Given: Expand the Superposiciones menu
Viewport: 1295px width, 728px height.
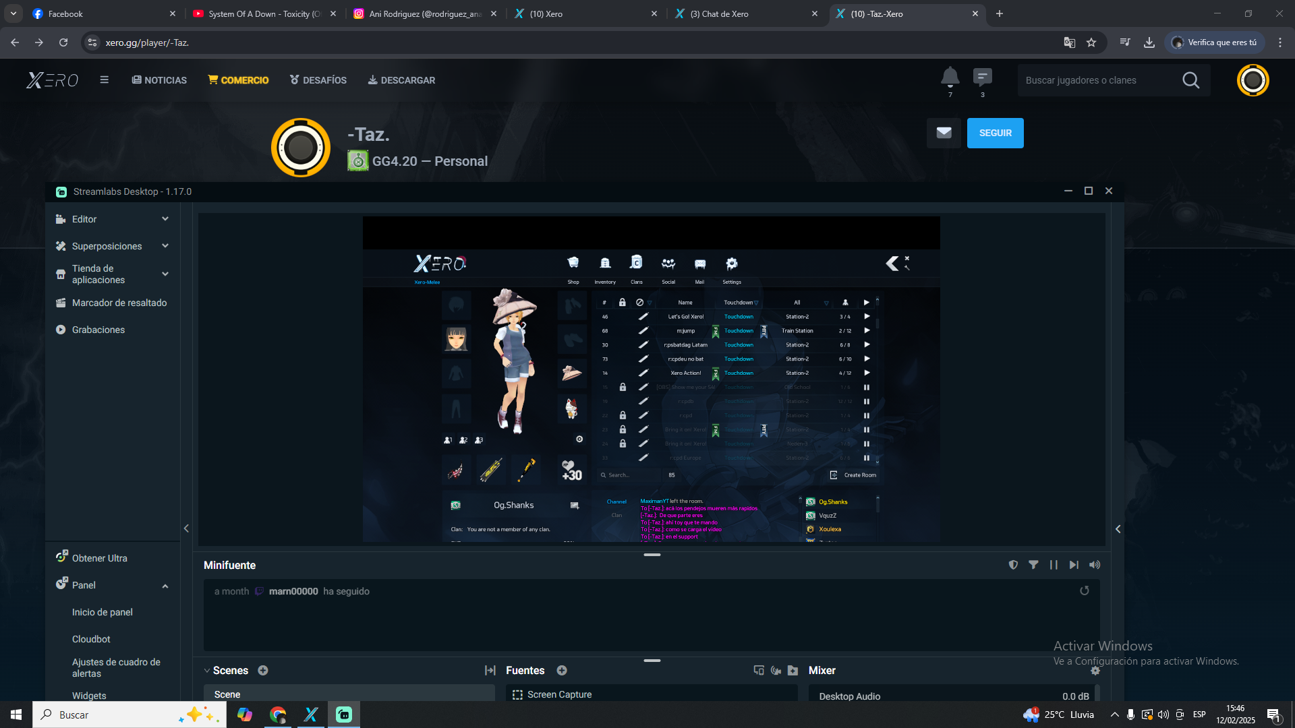Looking at the screenshot, I should 165,246.
